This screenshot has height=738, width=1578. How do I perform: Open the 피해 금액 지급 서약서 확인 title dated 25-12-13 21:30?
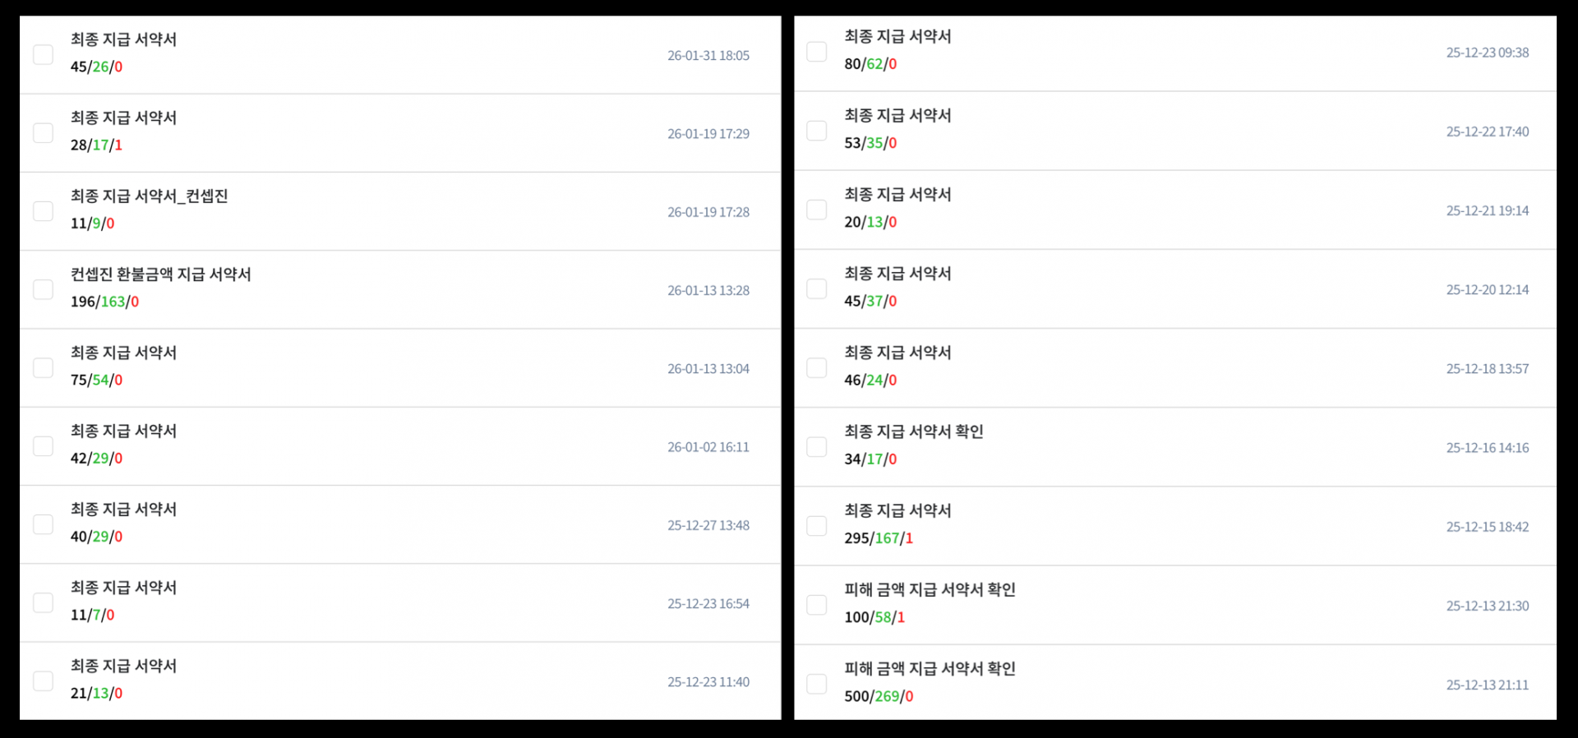(930, 590)
